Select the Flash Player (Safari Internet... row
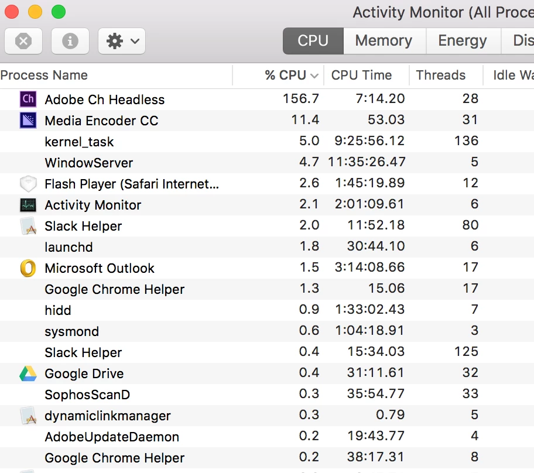Image resolution: width=534 pixels, height=473 pixels. (x=267, y=184)
